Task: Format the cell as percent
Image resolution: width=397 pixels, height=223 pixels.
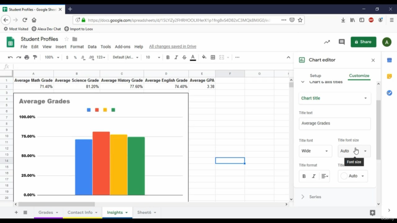Action: 75,57
